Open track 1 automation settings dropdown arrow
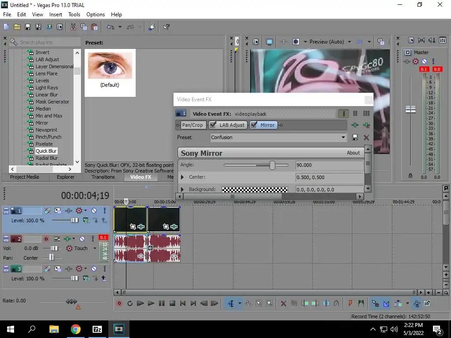This screenshot has width=451, height=338. 85,211
